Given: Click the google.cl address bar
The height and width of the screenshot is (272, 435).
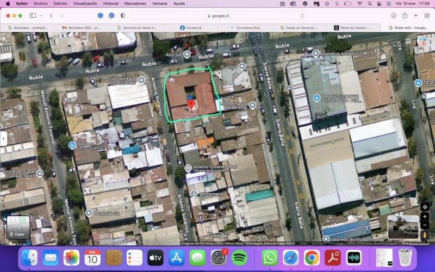Looking at the screenshot, I should pyautogui.click(x=218, y=16).
